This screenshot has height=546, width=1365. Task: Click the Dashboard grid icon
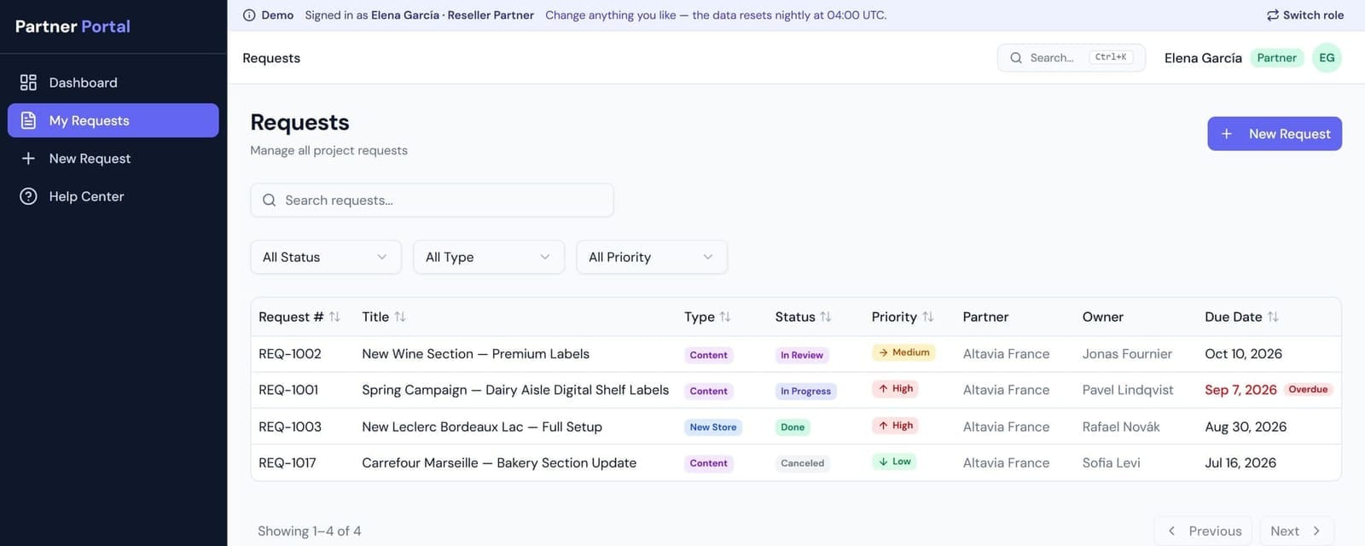tap(28, 83)
